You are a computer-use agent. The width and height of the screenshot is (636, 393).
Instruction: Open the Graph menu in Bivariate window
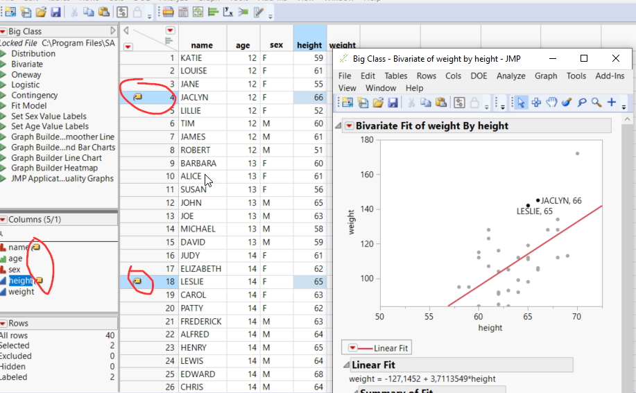tap(546, 76)
